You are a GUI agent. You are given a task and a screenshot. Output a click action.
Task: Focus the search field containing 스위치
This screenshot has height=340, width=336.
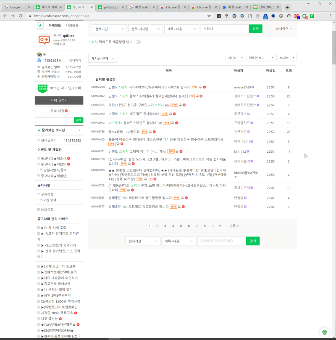224,29
